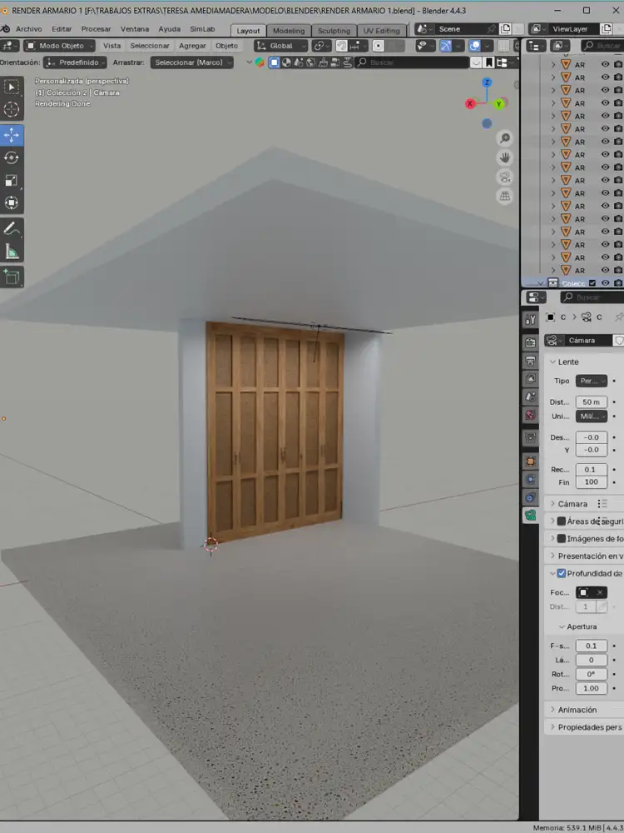Switch perspective/orthographic grid gizmo
The height and width of the screenshot is (833, 624).
tap(505, 196)
